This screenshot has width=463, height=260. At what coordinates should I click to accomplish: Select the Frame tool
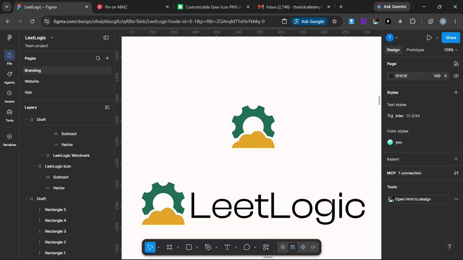pyautogui.click(x=169, y=247)
